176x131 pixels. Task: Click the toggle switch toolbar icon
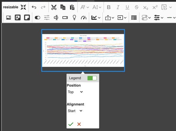(38, 18)
